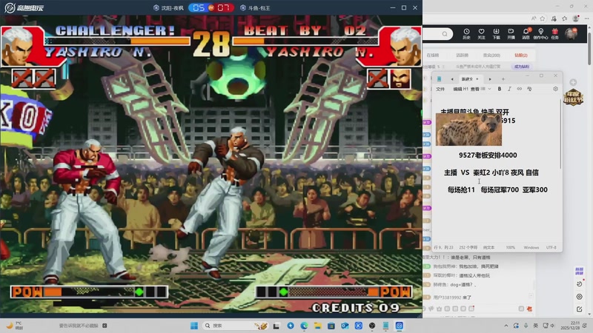Click the purple 成为钻粉 button
The height and width of the screenshot is (333, 593).
522,67
